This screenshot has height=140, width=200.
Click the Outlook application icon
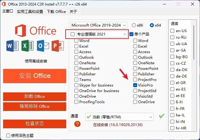point(43,46)
